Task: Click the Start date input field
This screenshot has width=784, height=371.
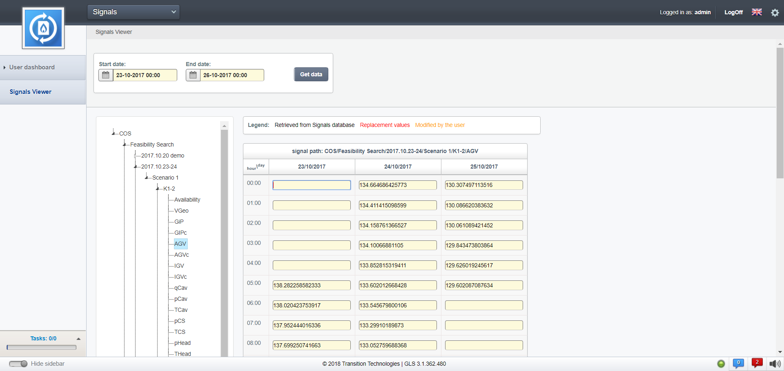Action: (x=145, y=75)
